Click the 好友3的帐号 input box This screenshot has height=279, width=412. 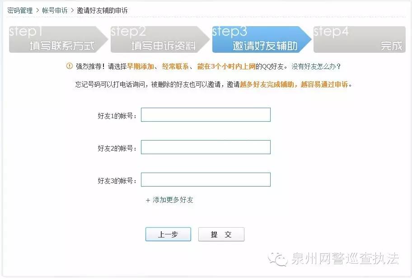(206, 179)
